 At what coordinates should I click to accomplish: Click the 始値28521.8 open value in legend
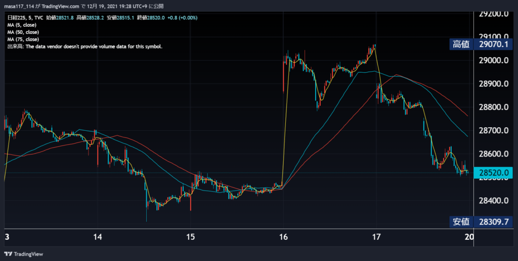tap(60, 18)
